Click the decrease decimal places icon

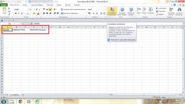coord(104,13)
